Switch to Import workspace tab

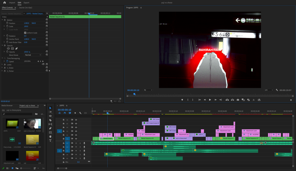coord(12,3)
